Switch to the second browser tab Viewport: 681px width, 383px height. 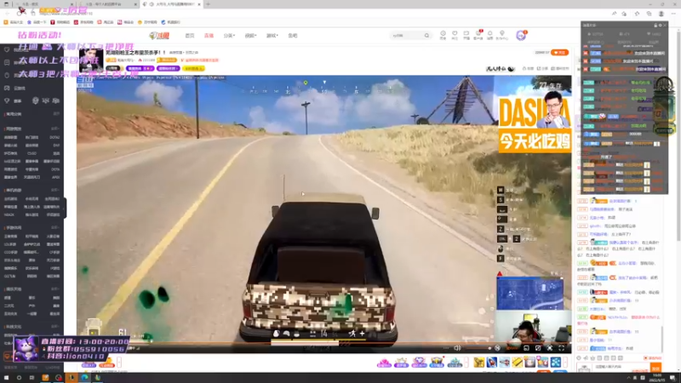click(109, 4)
